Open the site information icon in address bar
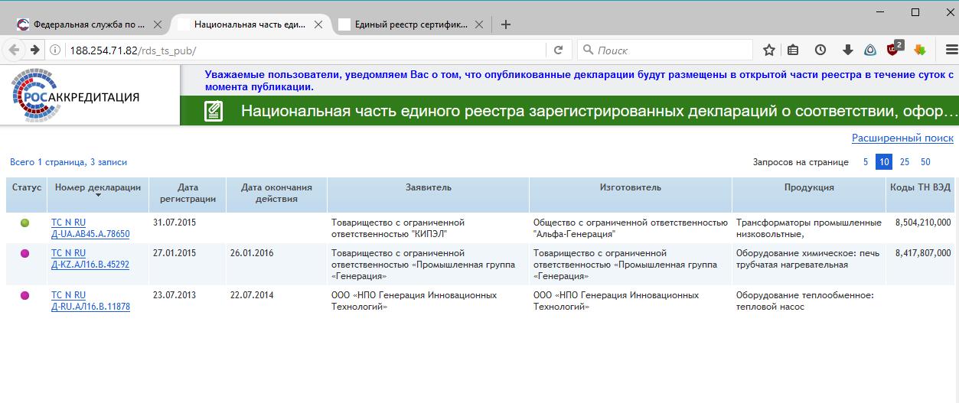 point(56,50)
